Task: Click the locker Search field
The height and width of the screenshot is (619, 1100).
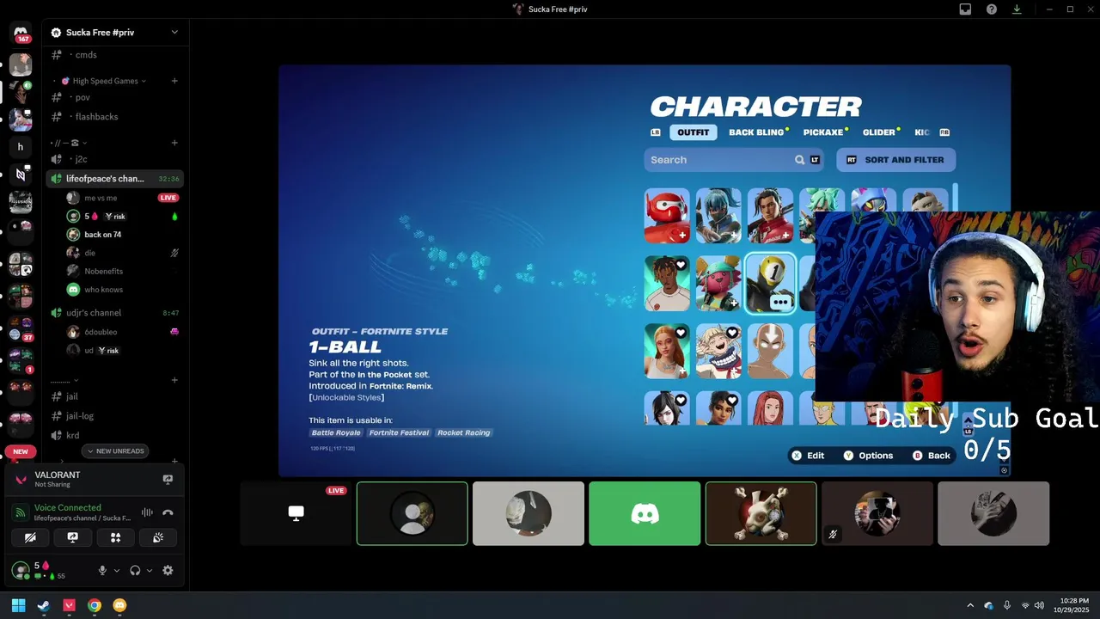Action: [x=735, y=160]
